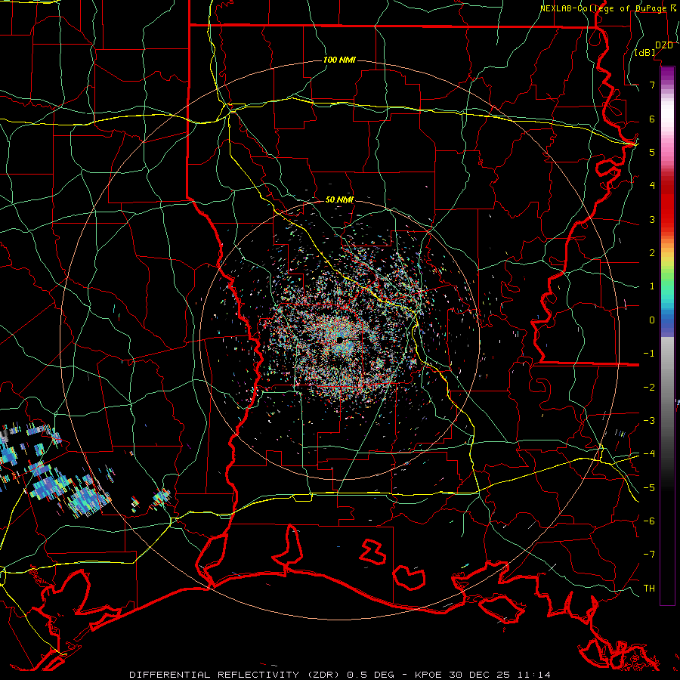680x680 pixels.
Task: Click the 1 dB value on color scale
Action: pos(652,286)
